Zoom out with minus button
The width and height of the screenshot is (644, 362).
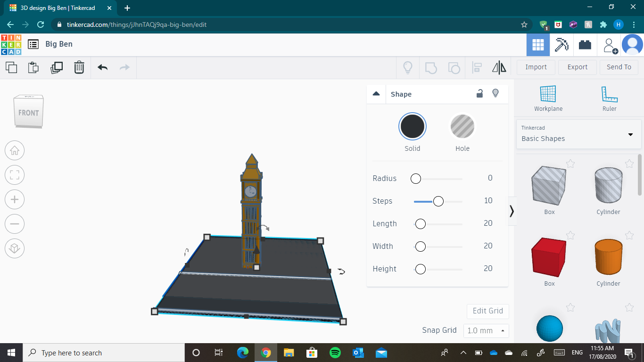pyautogui.click(x=15, y=224)
